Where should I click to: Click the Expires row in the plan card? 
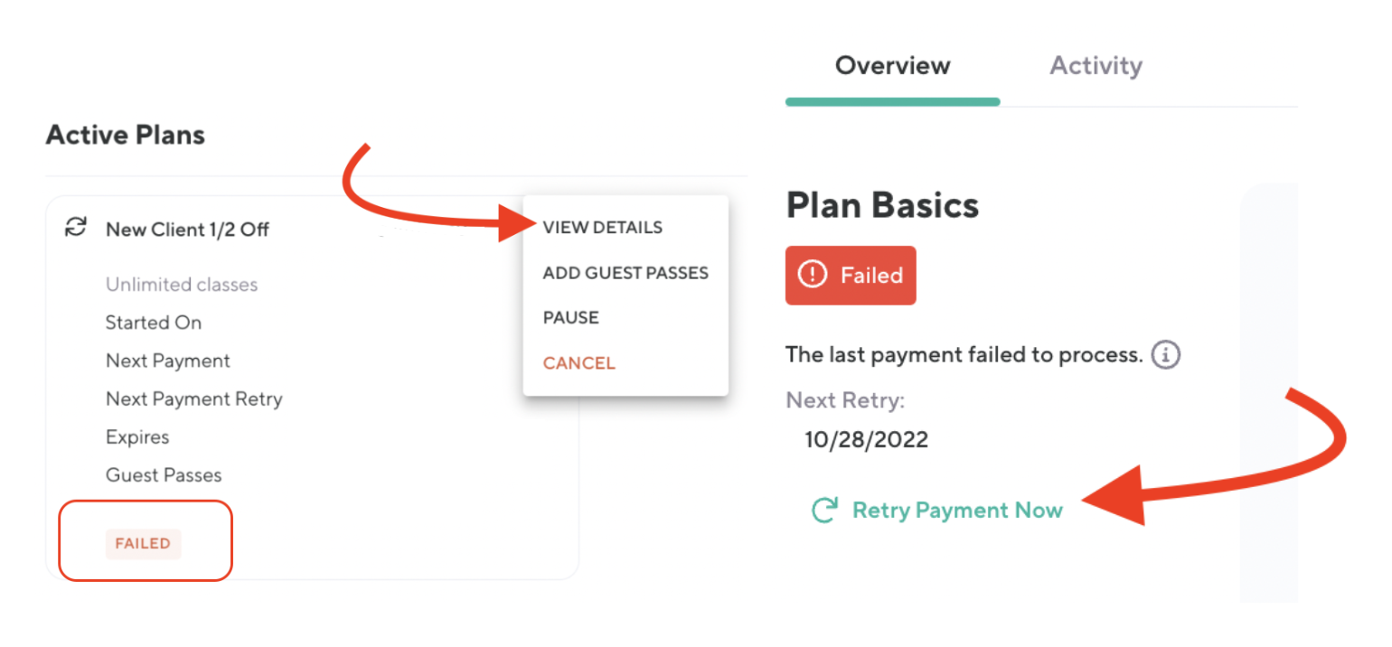pyautogui.click(x=137, y=437)
